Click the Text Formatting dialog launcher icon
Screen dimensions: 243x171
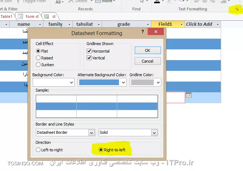coord(237,9)
